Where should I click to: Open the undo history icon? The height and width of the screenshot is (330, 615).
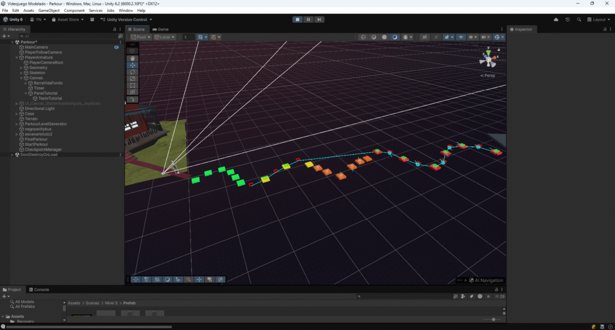568,19
